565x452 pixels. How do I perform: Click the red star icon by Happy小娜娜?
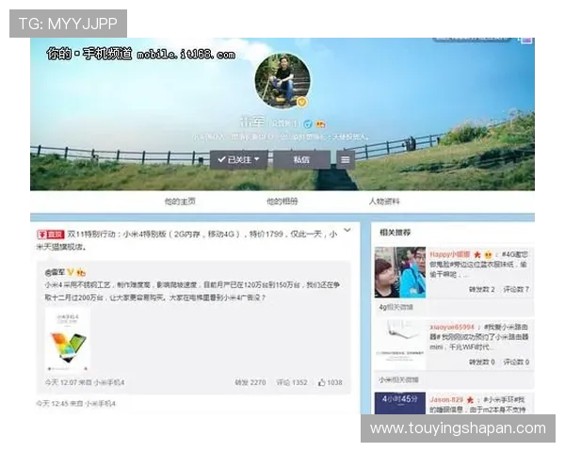[477, 255]
